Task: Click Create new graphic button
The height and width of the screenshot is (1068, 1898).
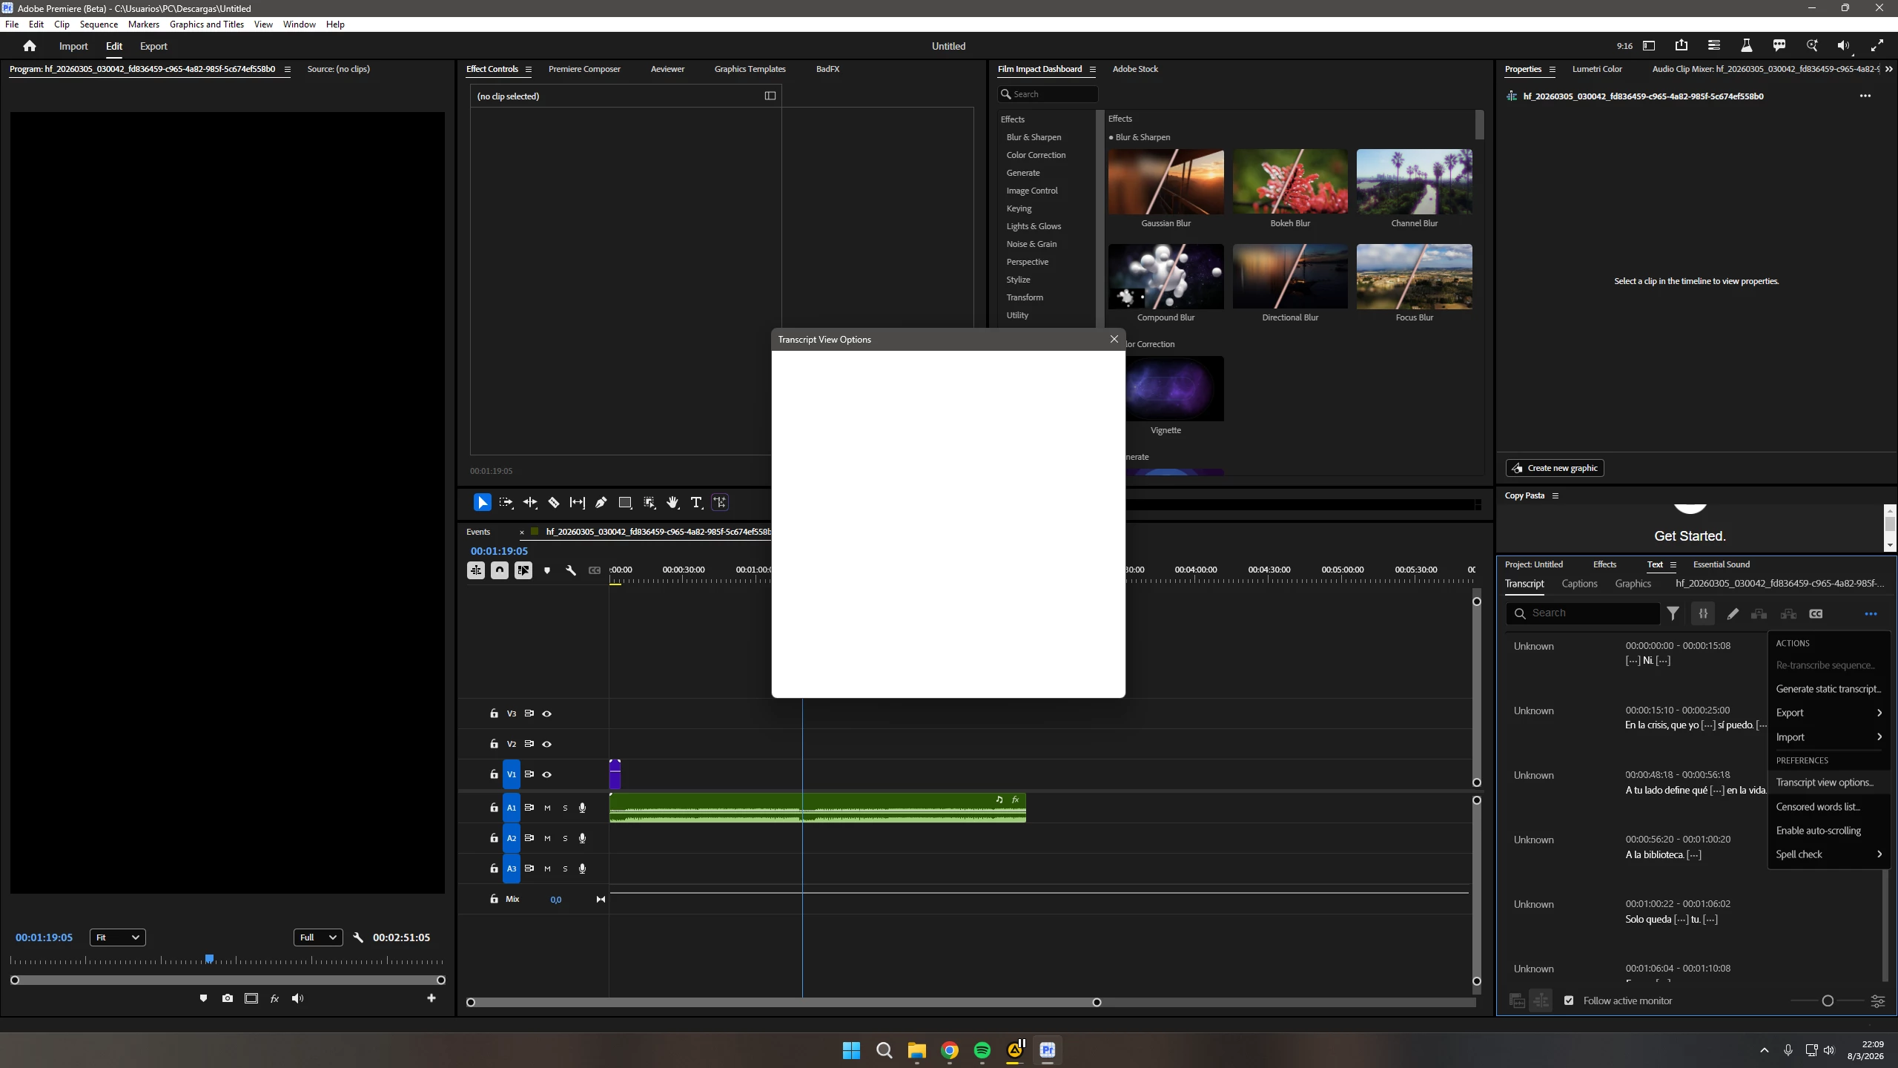Action: 1555,468
